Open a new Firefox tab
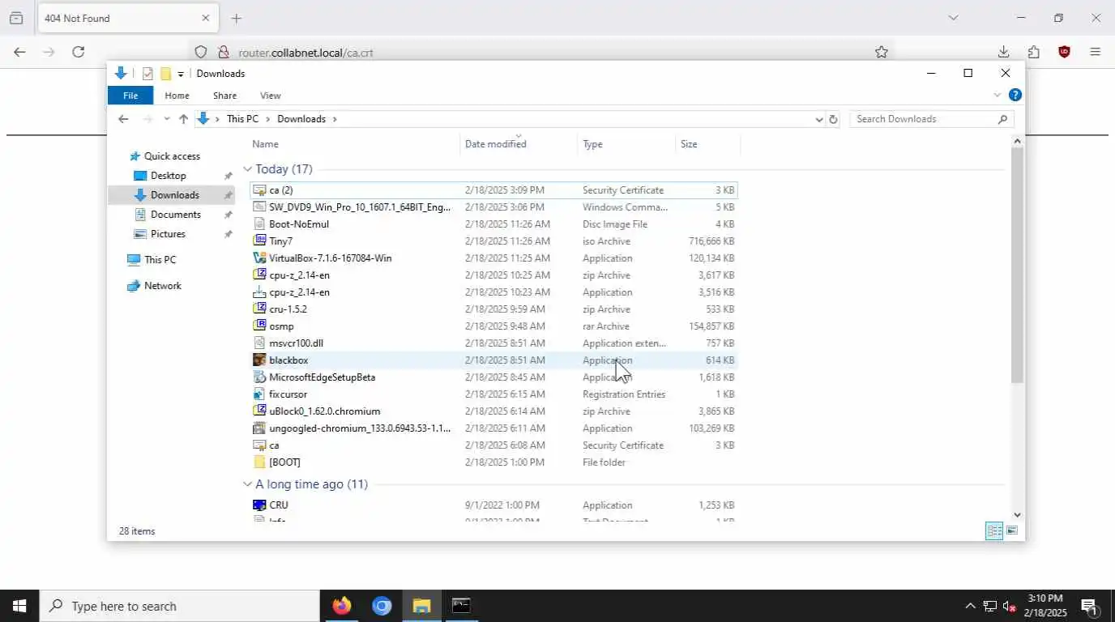 click(236, 18)
